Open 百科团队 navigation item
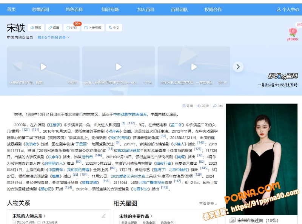The width and height of the screenshot is (302, 224). [180, 9]
